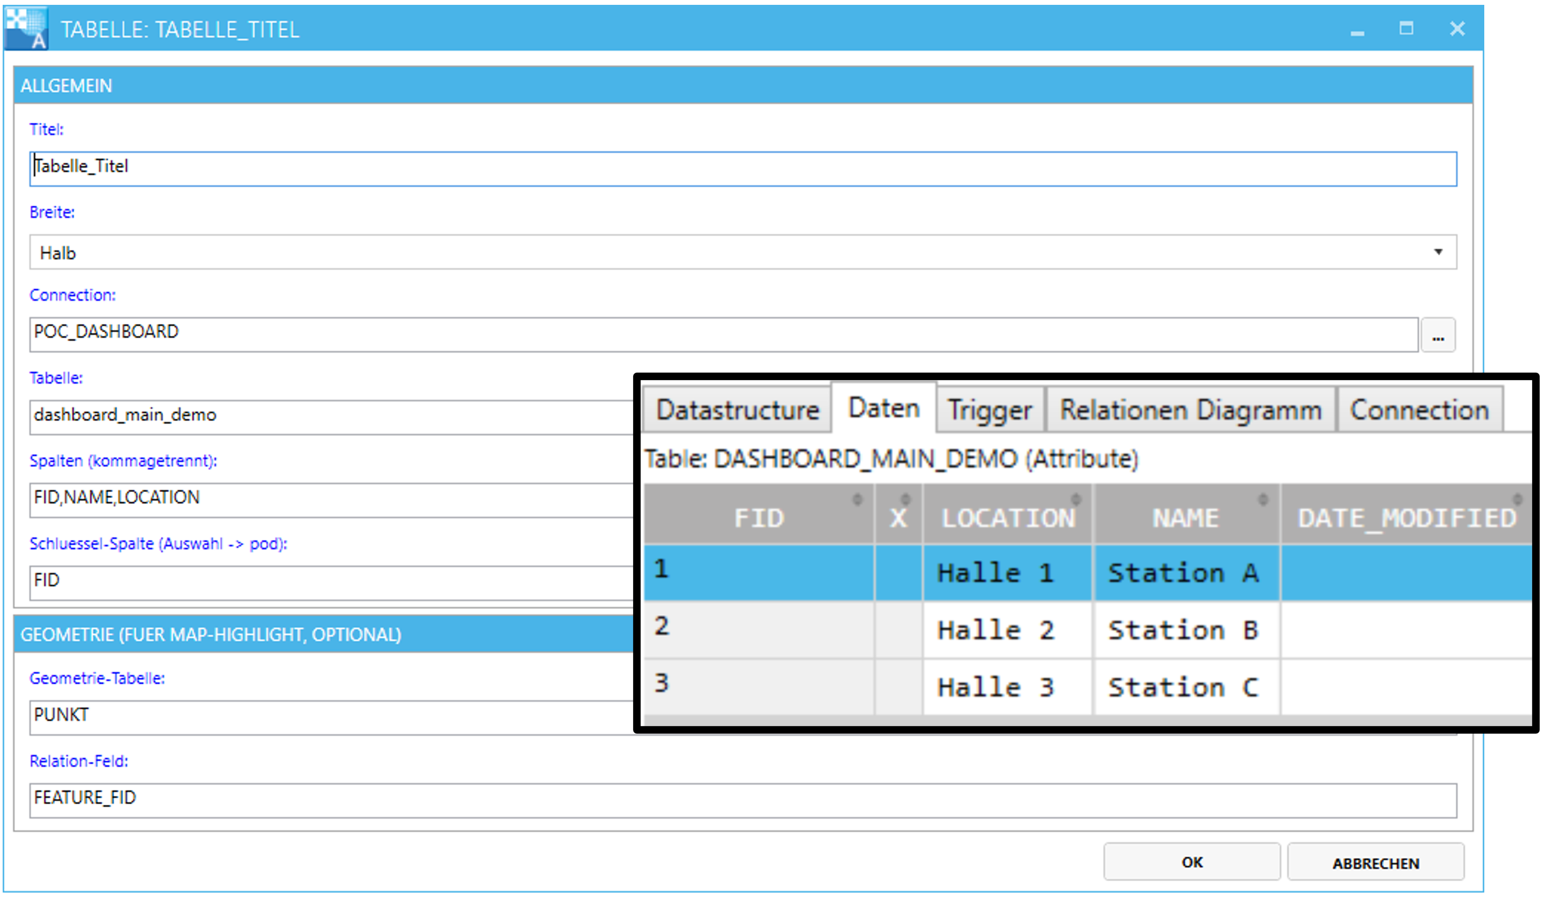Click the application icon in title bar
This screenshot has height=899, width=1543.
(26, 28)
